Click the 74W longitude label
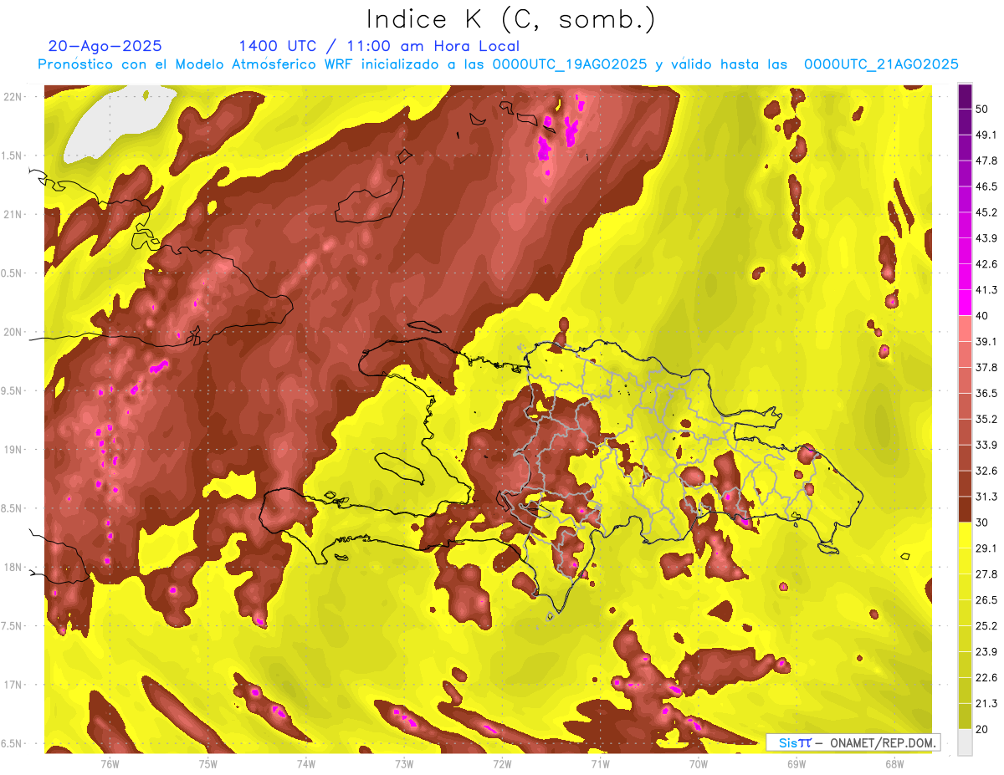The width and height of the screenshot is (1004, 775). pyautogui.click(x=305, y=763)
